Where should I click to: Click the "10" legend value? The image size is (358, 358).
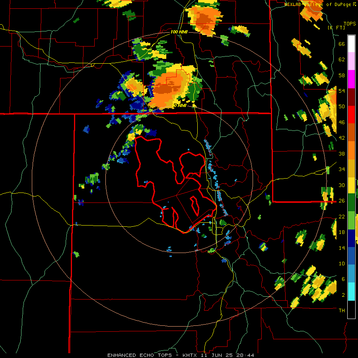pos(342,263)
